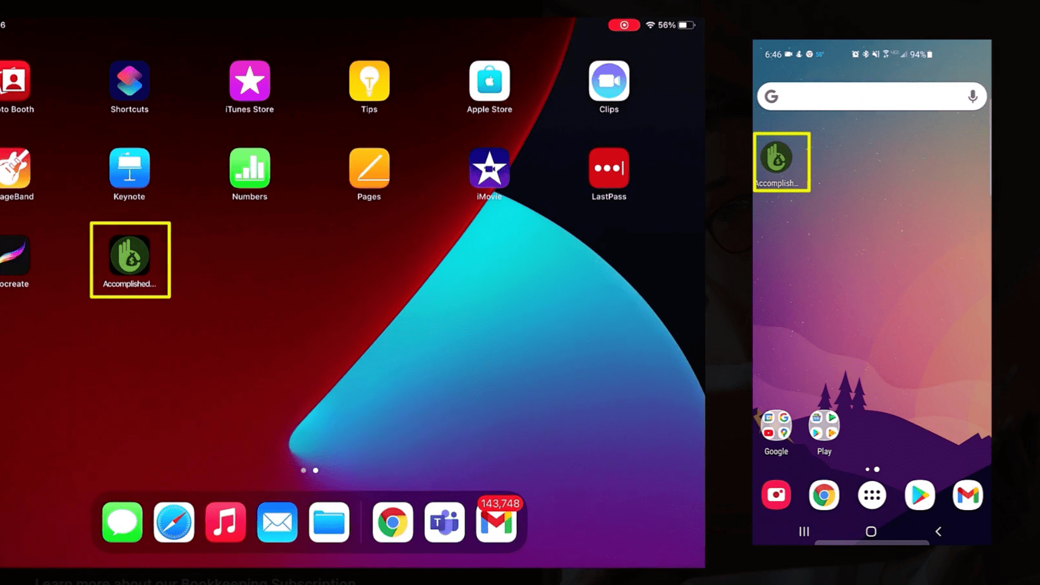
Task: Open Google Play Store
Action: [x=919, y=495]
